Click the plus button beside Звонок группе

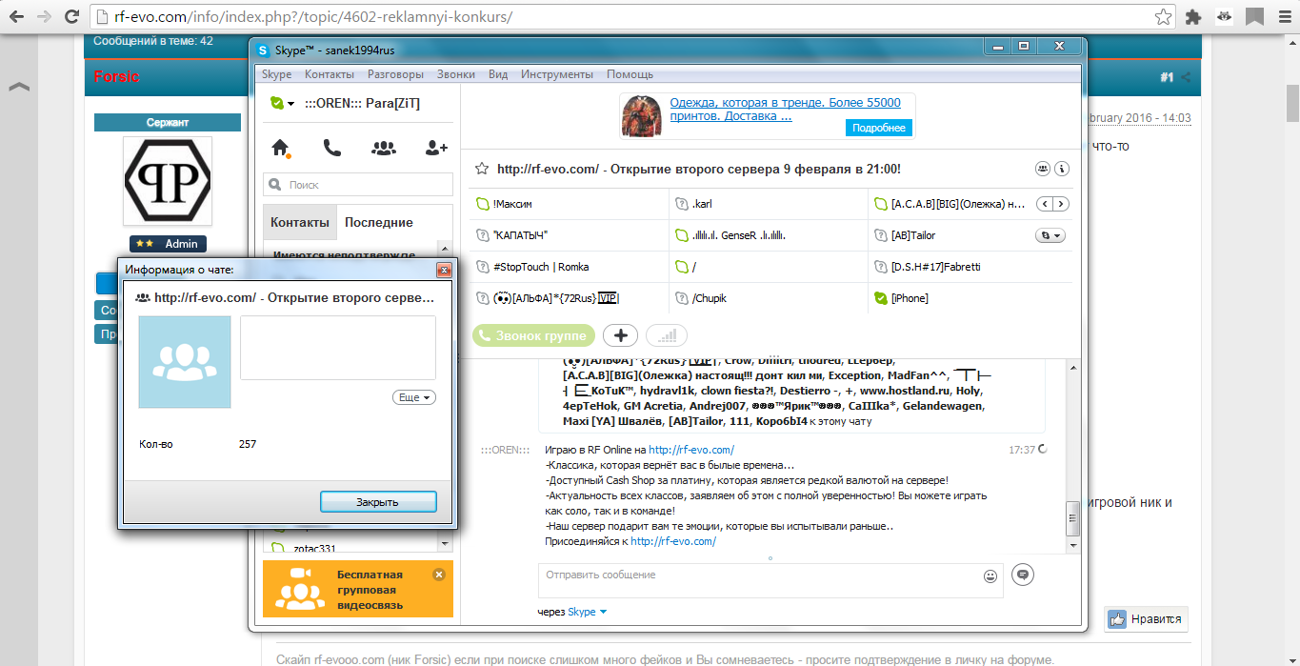coord(621,335)
